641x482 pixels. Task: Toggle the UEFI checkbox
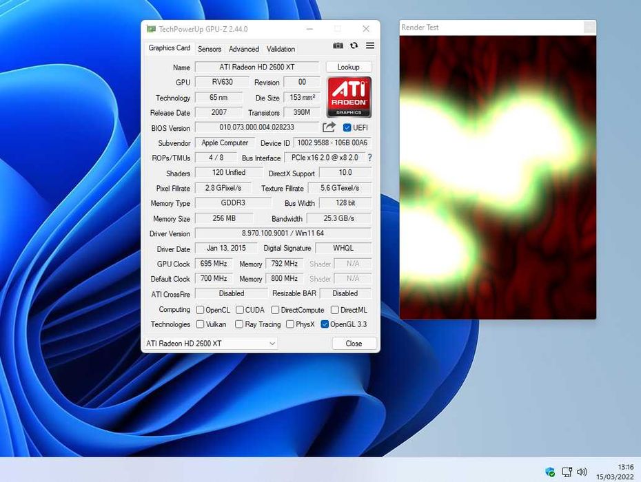tap(347, 128)
